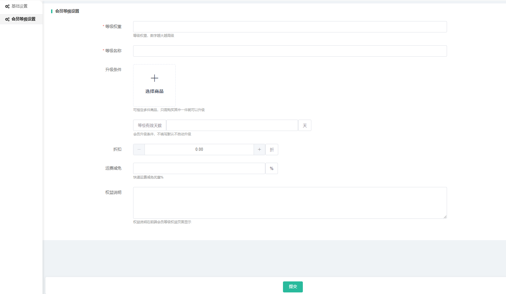The image size is (506, 294).
Task: Focus the 等级有效天数 number input
Action: pyautogui.click(x=232, y=125)
